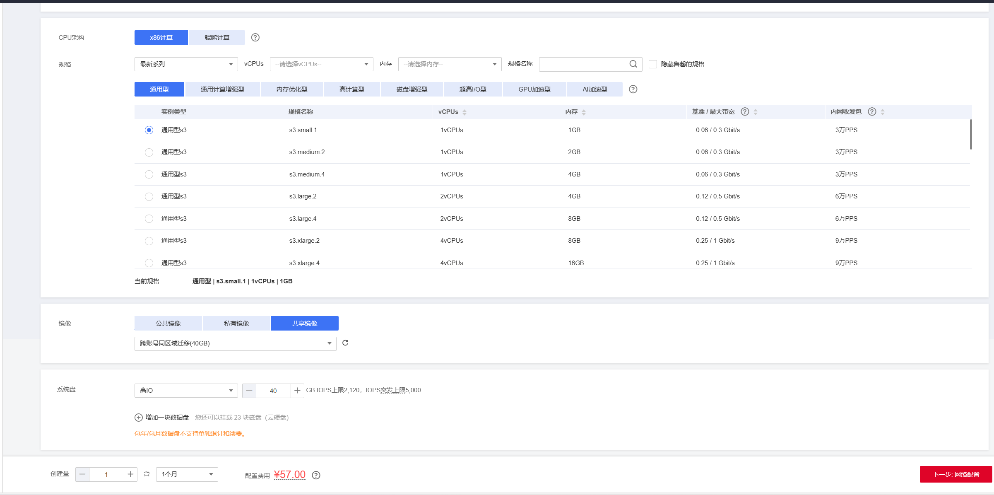
Task: Open the 跨账号同区域迁移(40GB) image dropdown
Action: (x=236, y=343)
